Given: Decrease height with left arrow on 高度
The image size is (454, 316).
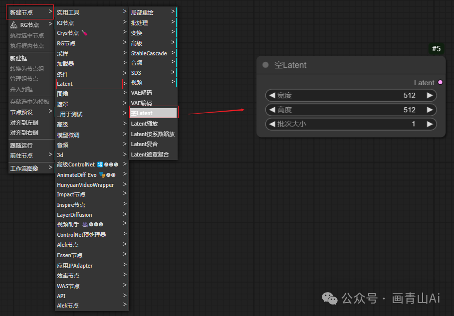Looking at the screenshot, I should (272, 110).
